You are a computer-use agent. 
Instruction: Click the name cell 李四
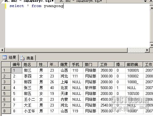pyautogui.click(x=30, y=76)
